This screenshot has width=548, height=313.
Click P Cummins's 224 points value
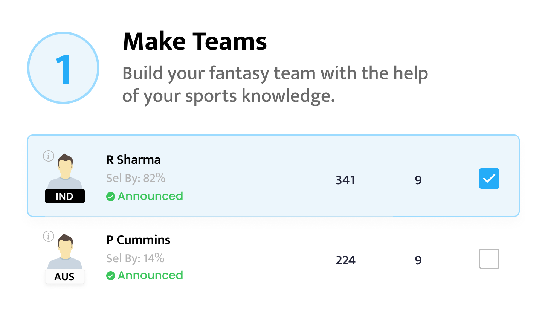coord(345,260)
